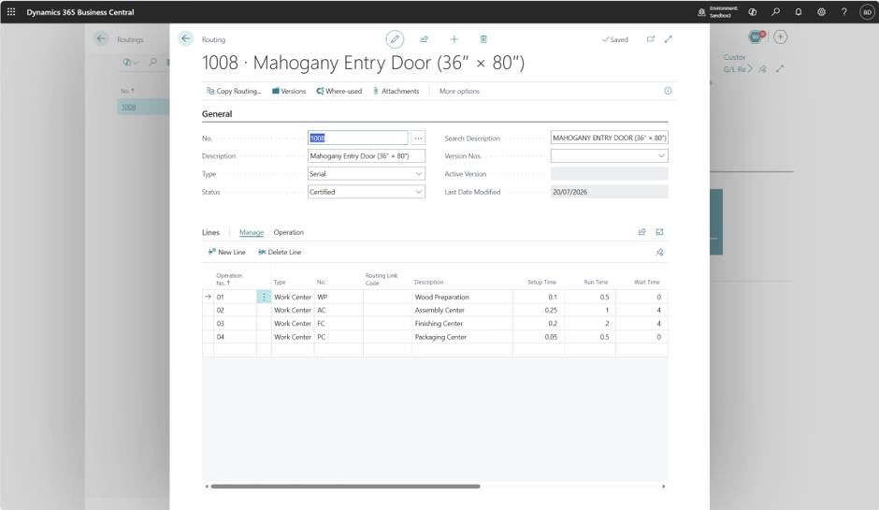Screen dimensions: 879x510
Task: Open the search magnifier in top bar
Action: click(776, 12)
